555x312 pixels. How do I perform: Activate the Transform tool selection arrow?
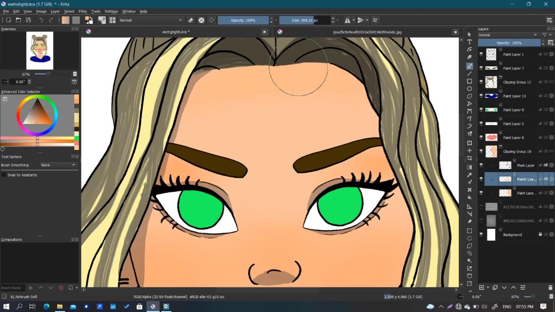tap(469, 34)
